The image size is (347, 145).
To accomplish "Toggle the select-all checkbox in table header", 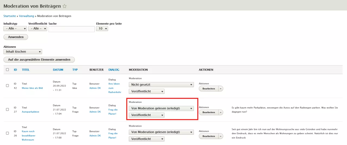I will (7, 70).
